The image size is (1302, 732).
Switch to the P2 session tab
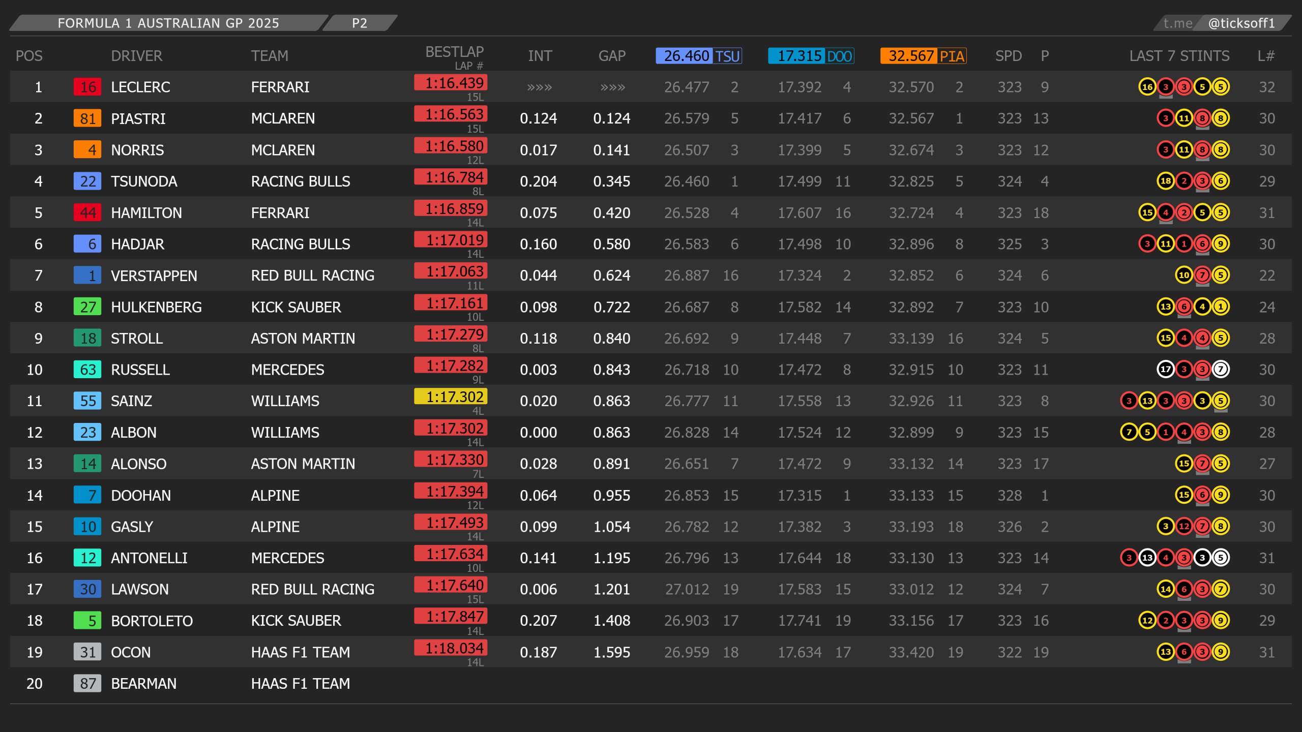pyautogui.click(x=360, y=23)
